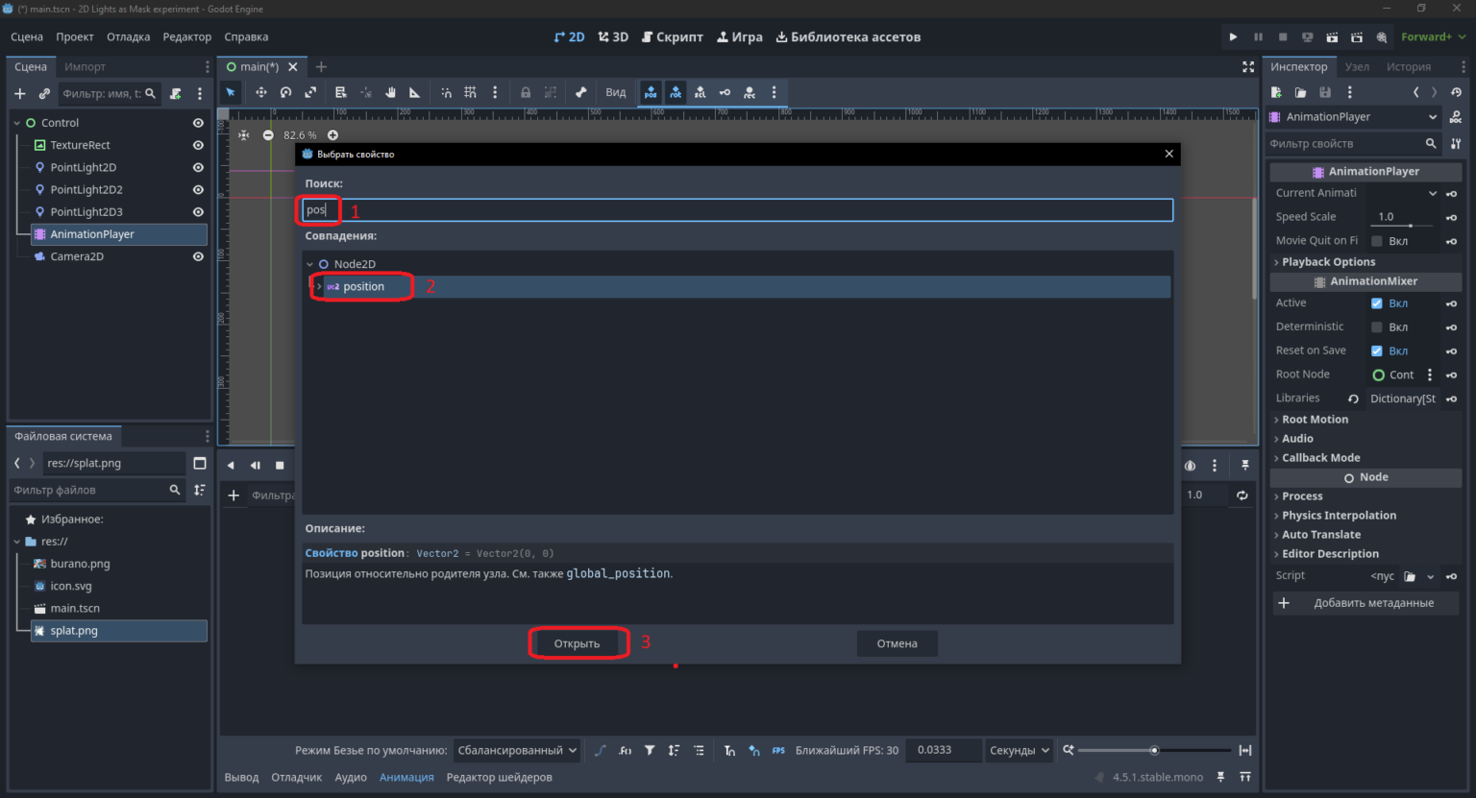This screenshot has height=798, width=1476.
Task: Hide the TextureRect node visibility
Action: point(198,145)
